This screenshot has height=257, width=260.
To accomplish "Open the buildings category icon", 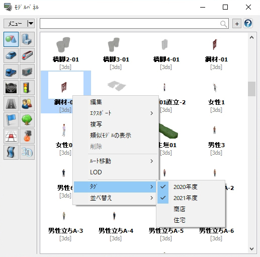I will coord(27,39).
